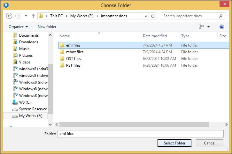Click the System Reserved drive icon
Screen dimensions: 232x154
[x=15, y=110]
